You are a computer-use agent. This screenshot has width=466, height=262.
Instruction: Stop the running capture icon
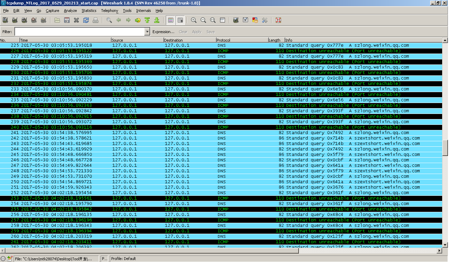34,20
